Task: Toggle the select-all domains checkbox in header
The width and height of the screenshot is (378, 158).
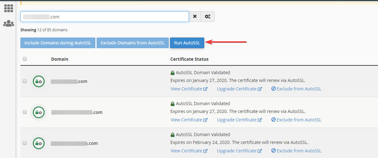Action: [25, 59]
